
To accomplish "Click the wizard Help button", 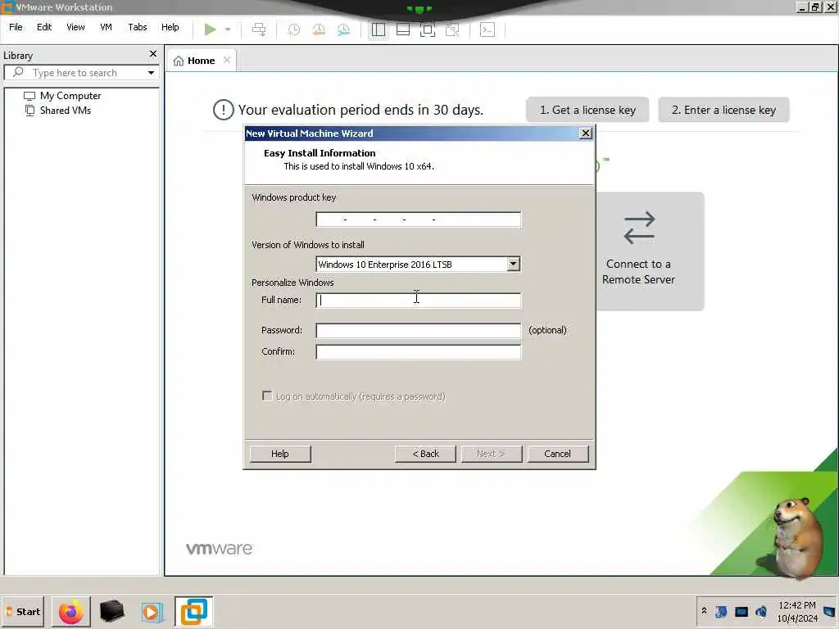I will coord(280,454).
